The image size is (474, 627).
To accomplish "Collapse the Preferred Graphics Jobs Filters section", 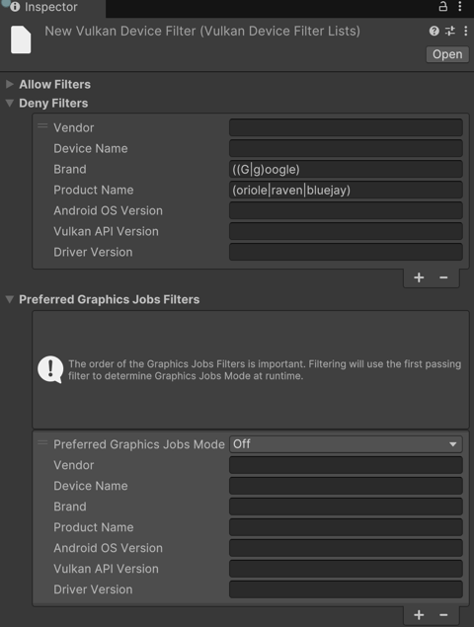I will tap(10, 299).
